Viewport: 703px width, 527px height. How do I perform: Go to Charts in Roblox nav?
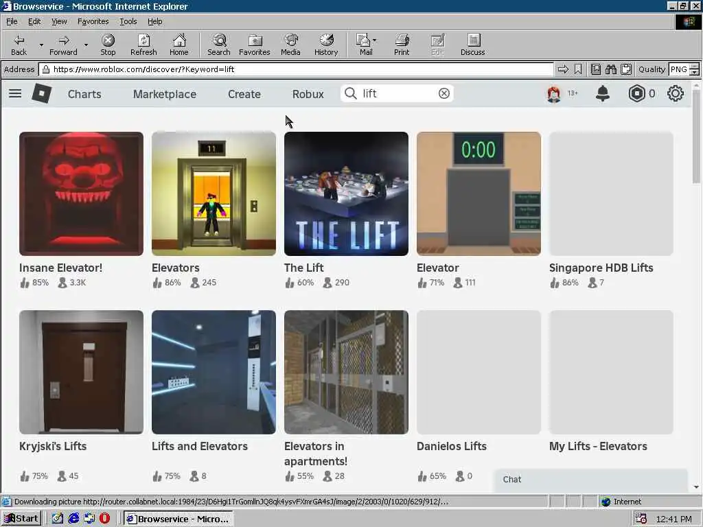coord(84,94)
